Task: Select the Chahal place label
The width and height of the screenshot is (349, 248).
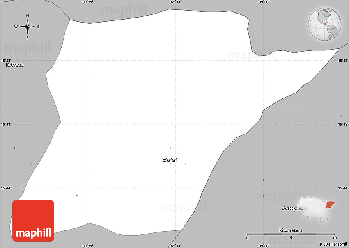Action: [170, 160]
